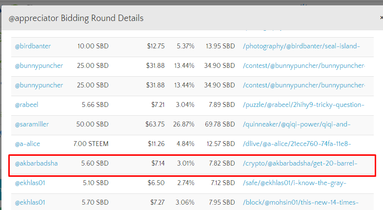This screenshot has width=383, height=210.
Task: Go to the @saramiller user link
Action: tap(32, 124)
